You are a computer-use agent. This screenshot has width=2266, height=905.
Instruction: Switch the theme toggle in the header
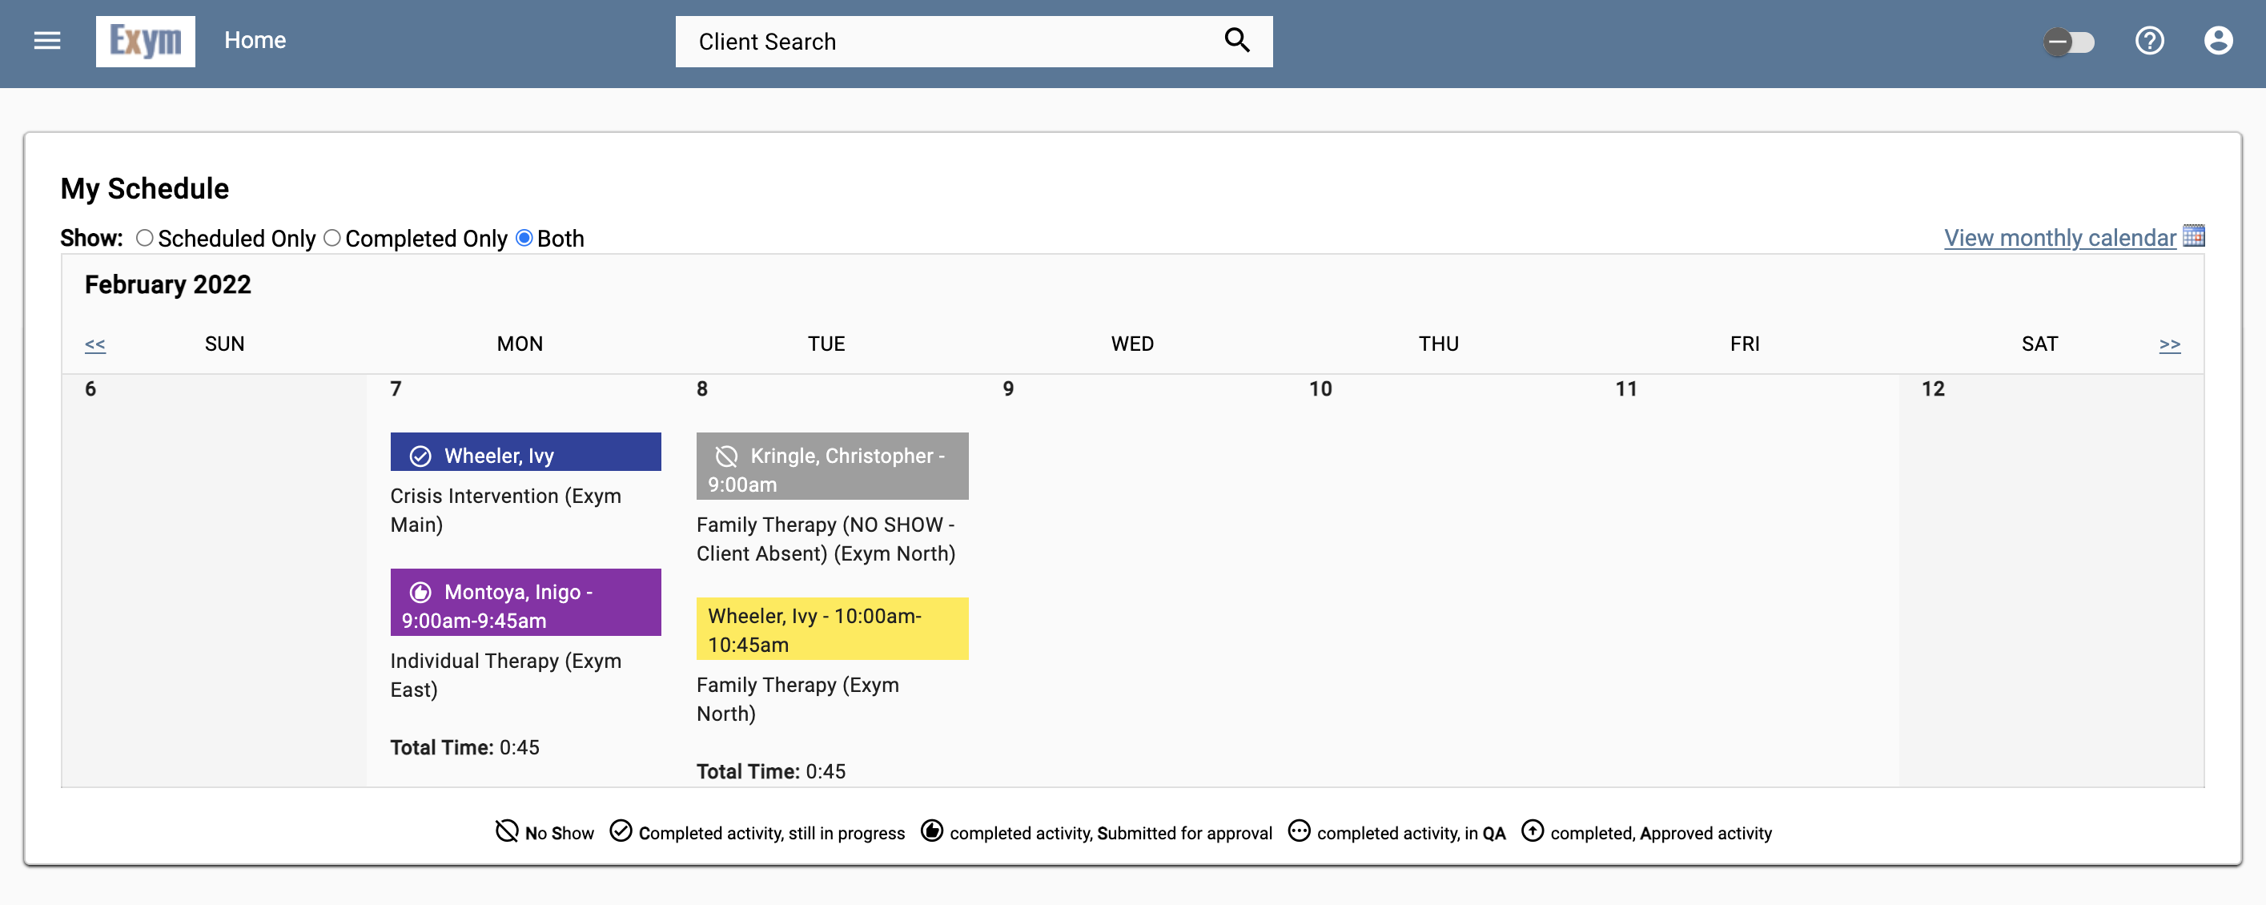click(x=2070, y=41)
